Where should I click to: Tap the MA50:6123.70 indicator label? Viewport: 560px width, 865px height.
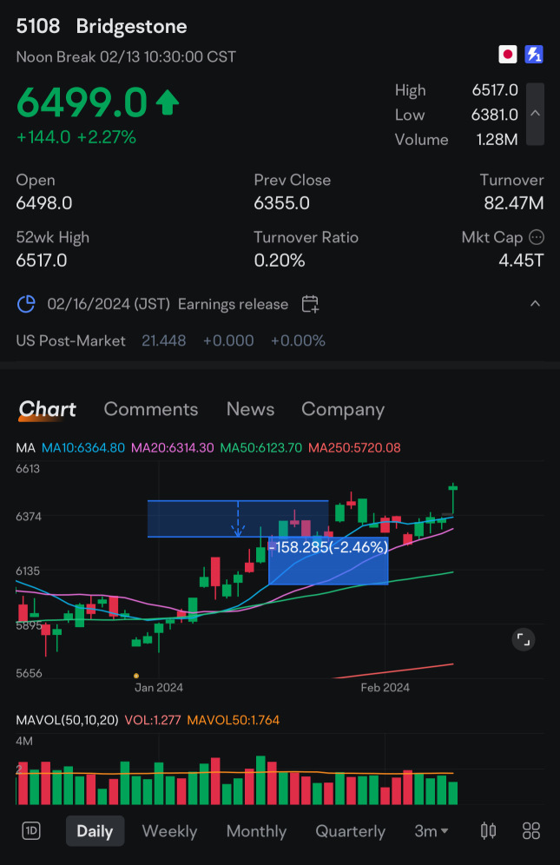pos(261,447)
